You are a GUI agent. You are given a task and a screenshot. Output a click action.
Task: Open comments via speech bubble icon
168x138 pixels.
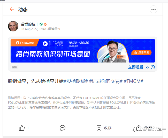click(x=63, y=128)
